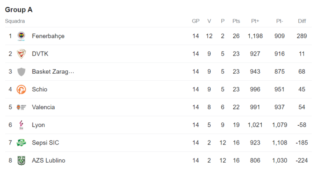
Task: Click the orange Schio team logo
Action: coord(21,89)
